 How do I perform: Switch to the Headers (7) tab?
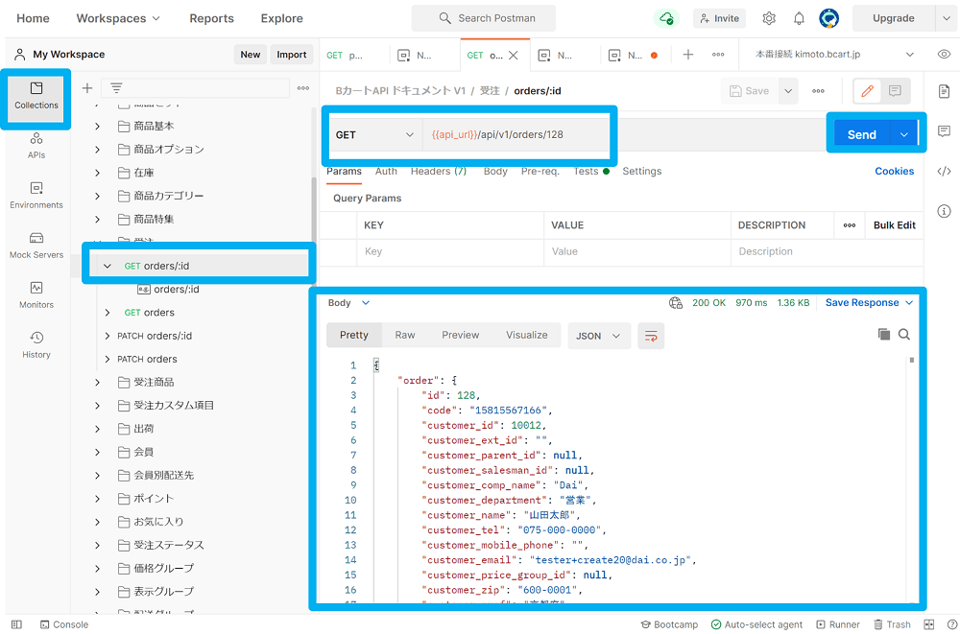(x=439, y=172)
